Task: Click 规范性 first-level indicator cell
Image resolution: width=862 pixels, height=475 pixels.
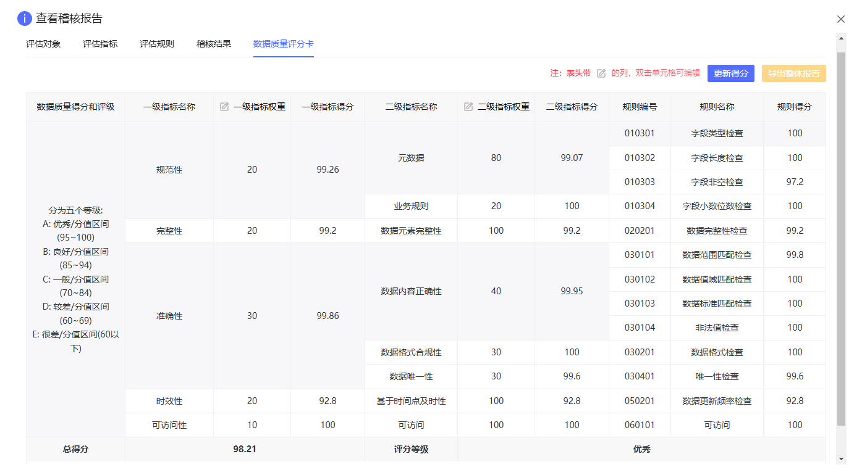Action: (169, 170)
